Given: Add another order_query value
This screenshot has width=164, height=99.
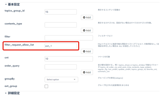Looking at the screenshot, I should pos(87,72).
